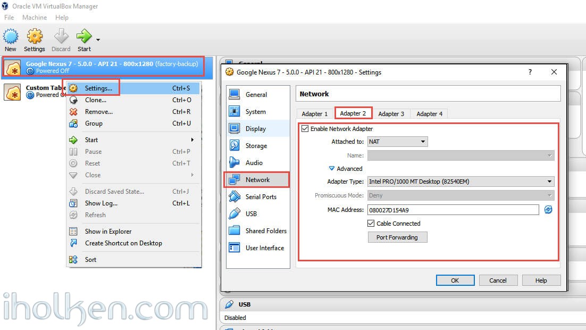
Task: Close the Settings dialog window
Action: (554, 72)
